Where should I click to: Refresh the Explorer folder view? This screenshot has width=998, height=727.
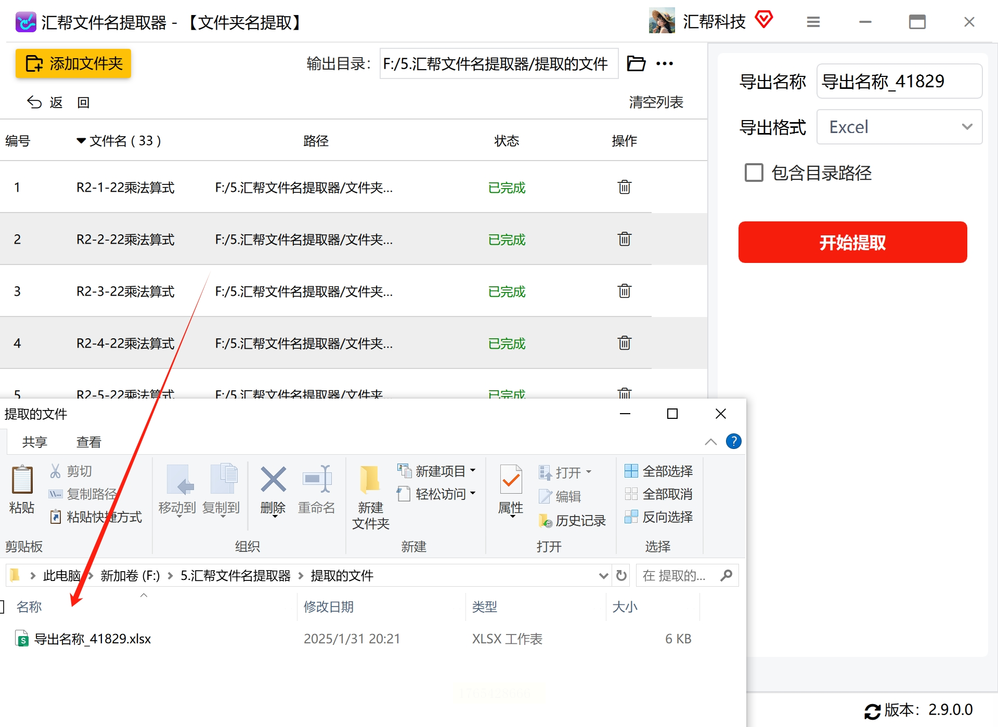point(621,575)
